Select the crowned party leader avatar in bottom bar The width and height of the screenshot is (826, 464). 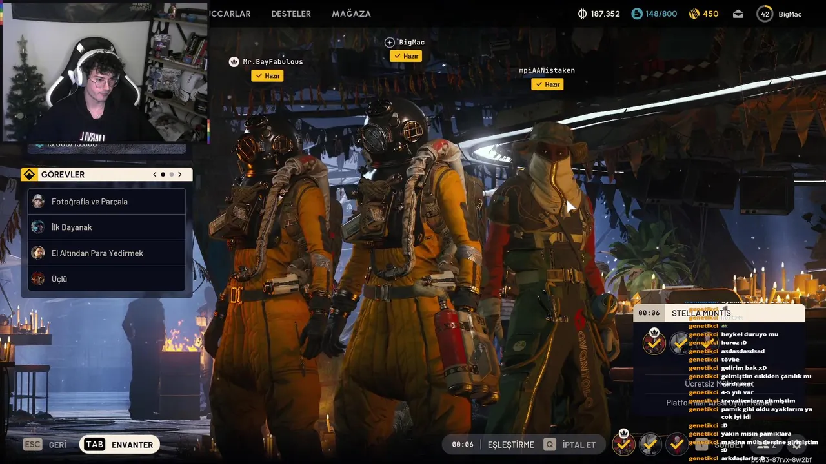(623, 443)
